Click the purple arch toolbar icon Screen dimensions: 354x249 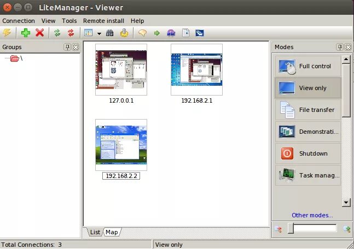point(171,33)
